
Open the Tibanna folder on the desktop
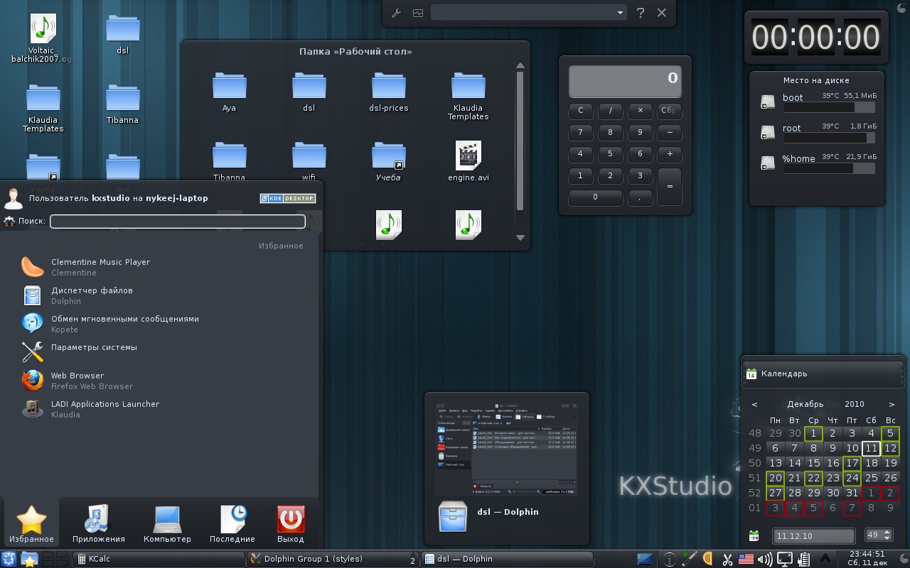click(122, 104)
